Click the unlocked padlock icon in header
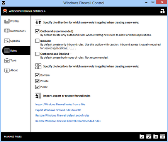The image size is (168, 142). click(162, 11)
